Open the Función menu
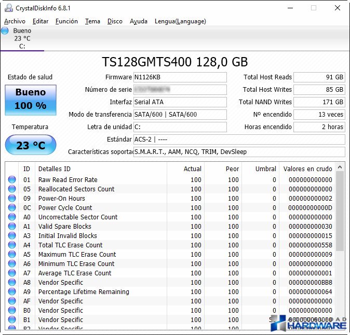The image size is (350, 335). tap(66, 21)
